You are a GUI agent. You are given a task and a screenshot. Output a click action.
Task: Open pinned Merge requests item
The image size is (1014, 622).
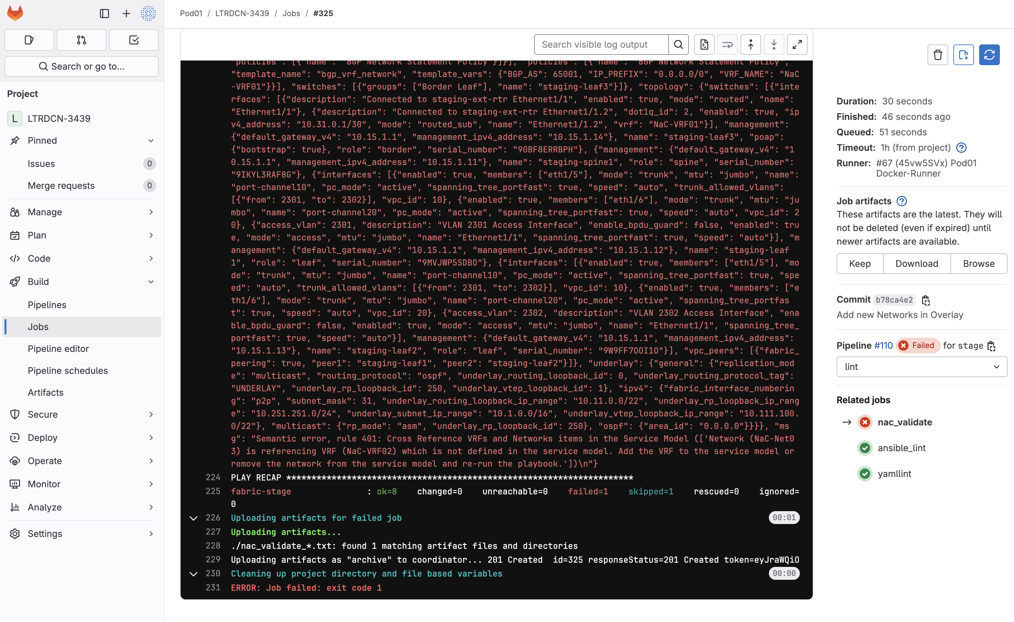82,186
